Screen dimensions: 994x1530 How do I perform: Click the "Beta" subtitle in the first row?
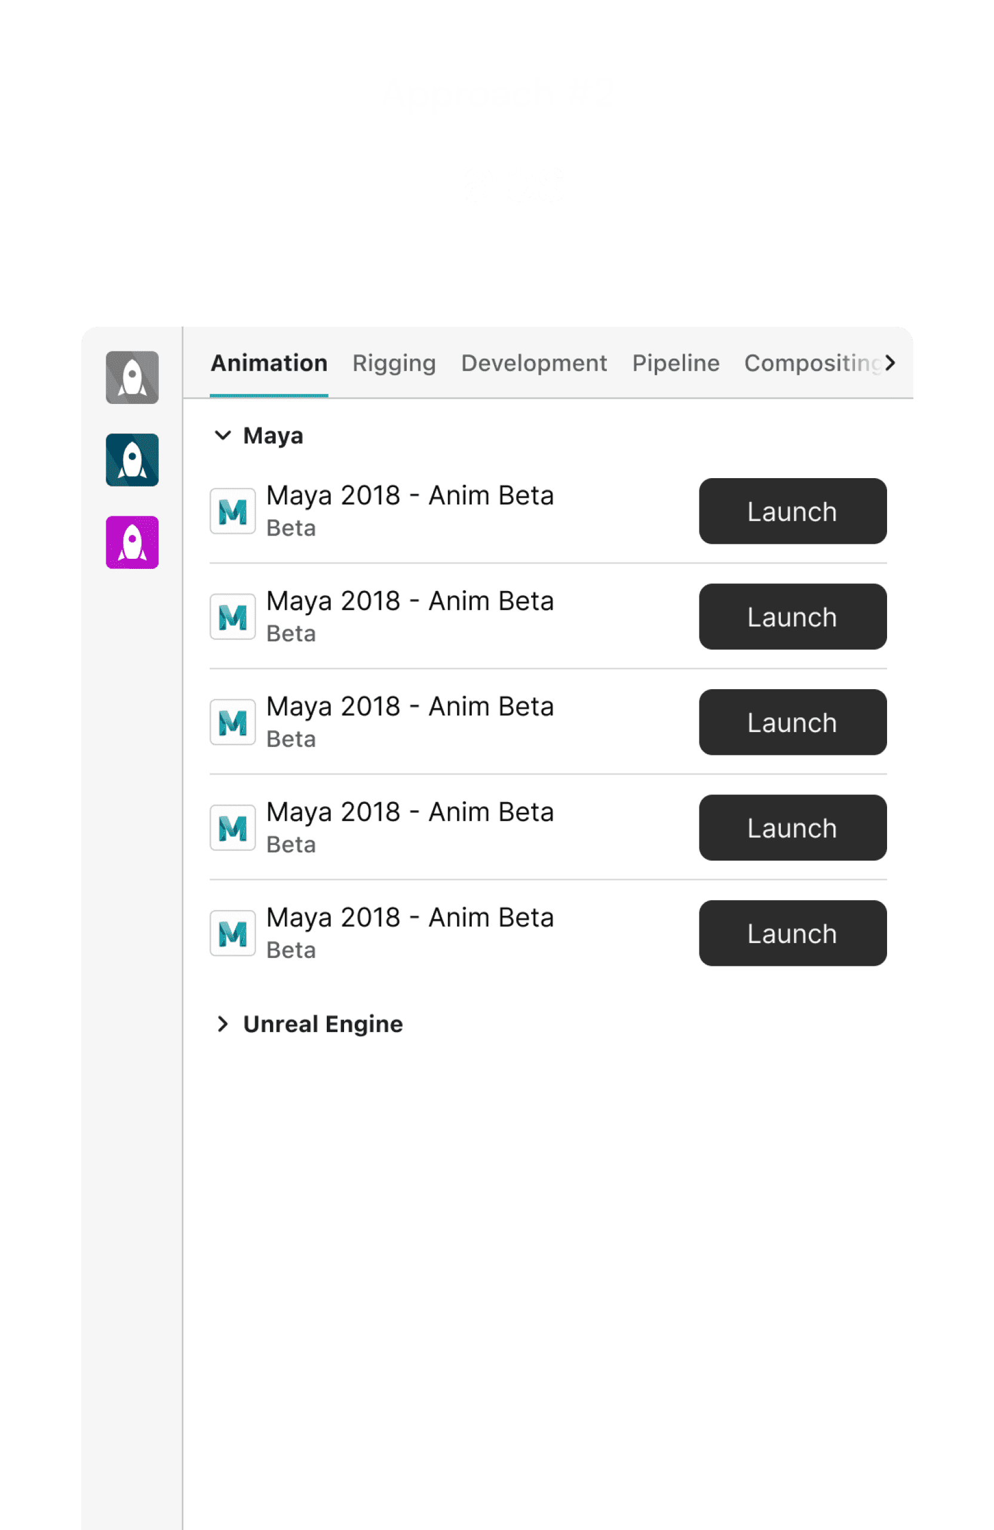coord(291,528)
